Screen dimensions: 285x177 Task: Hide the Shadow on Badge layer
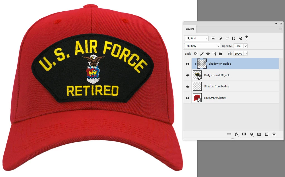[187, 64]
